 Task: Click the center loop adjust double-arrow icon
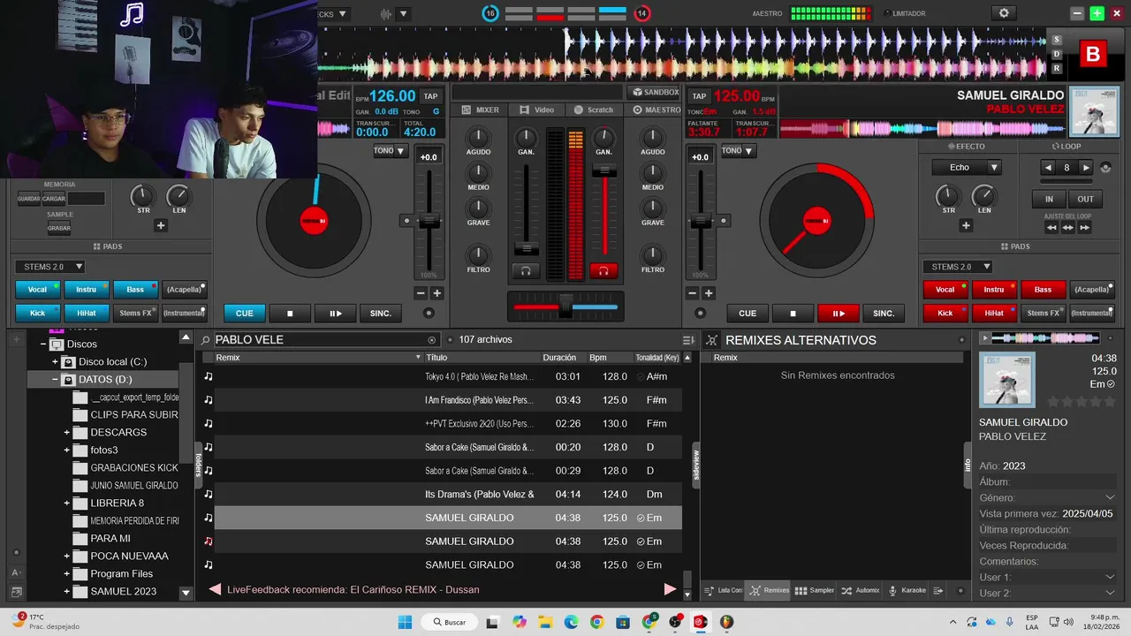click(1068, 227)
